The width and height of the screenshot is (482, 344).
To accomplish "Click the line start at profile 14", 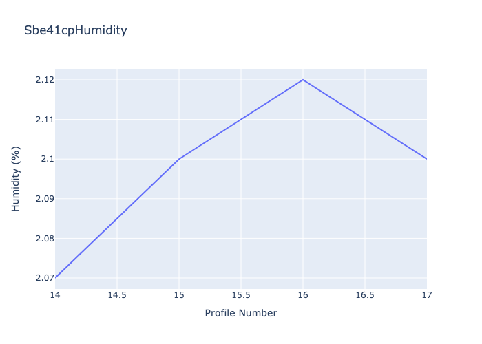I will click(55, 278).
